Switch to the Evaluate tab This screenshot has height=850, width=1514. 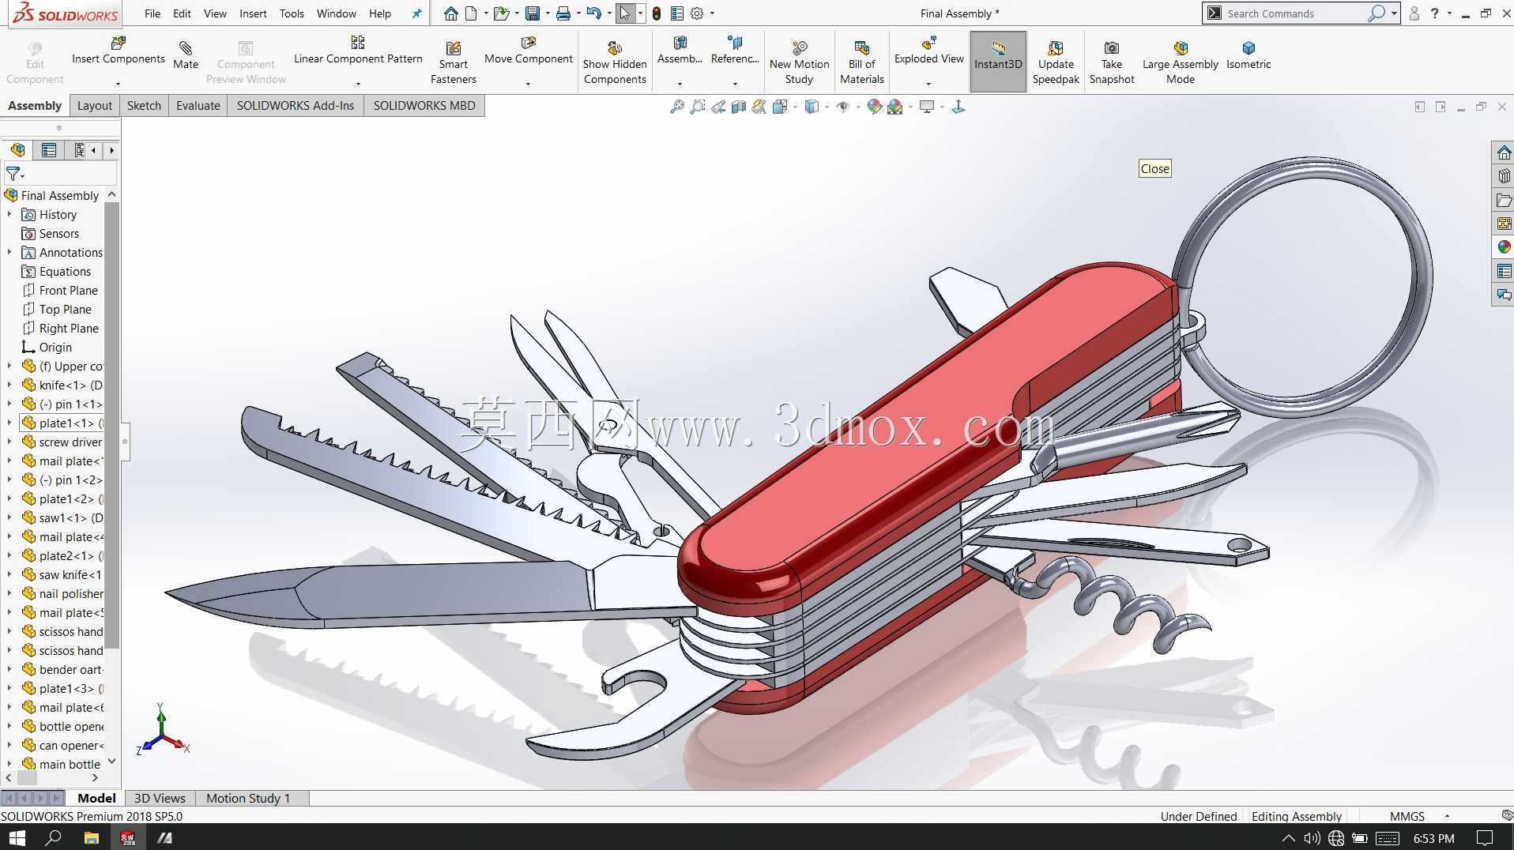[x=198, y=106]
